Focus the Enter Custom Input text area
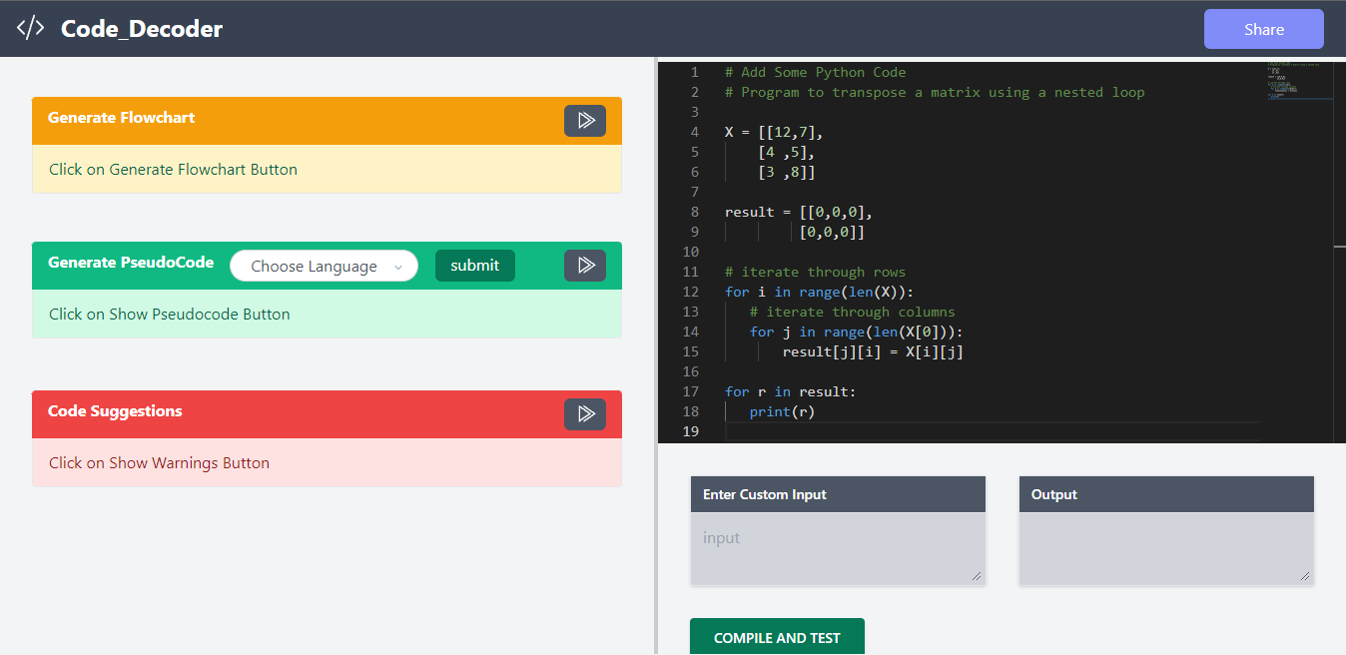This screenshot has height=655, width=1346. tap(837, 548)
